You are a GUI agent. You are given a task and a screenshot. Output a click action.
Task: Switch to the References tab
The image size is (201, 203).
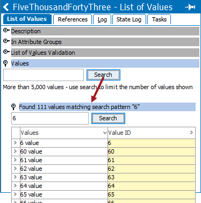pyautogui.click(x=73, y=19)
